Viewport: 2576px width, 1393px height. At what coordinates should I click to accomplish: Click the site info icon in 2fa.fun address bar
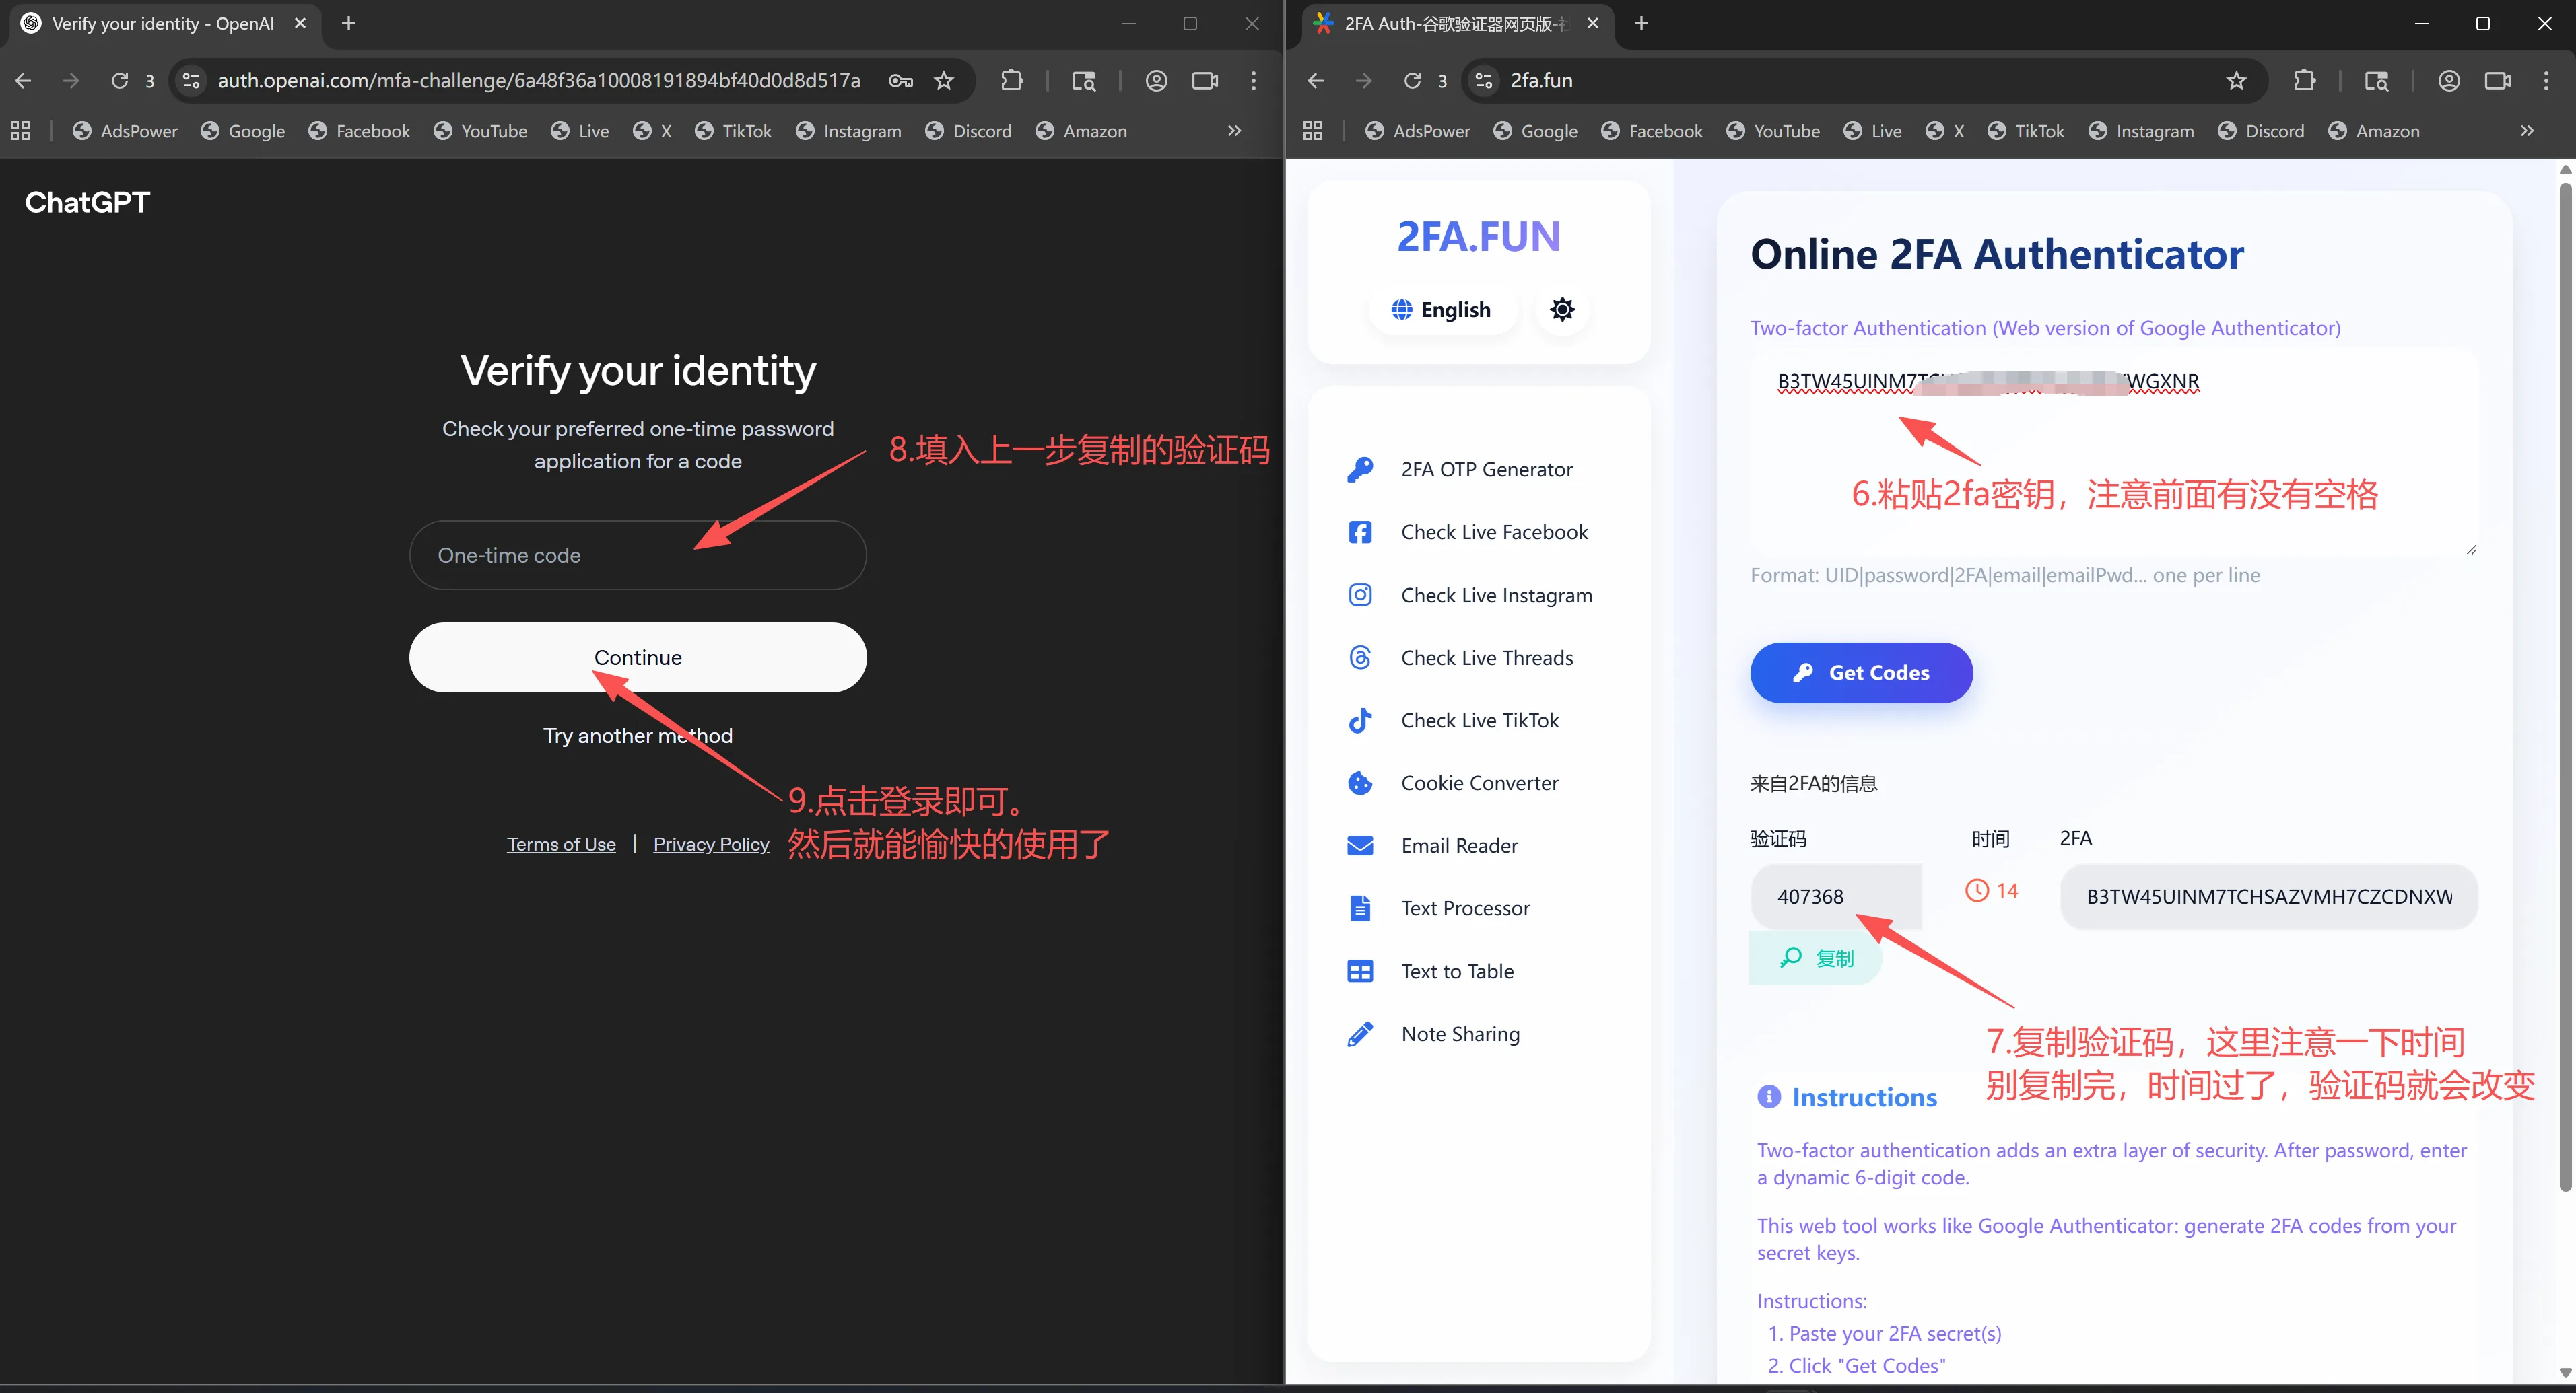pos(1484,81)
